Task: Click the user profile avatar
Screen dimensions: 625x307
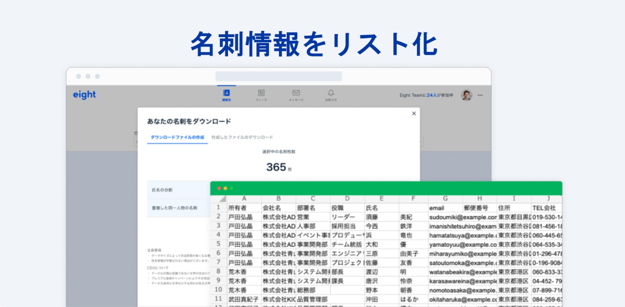Action: pyautogui.click(x=466, y=95)
